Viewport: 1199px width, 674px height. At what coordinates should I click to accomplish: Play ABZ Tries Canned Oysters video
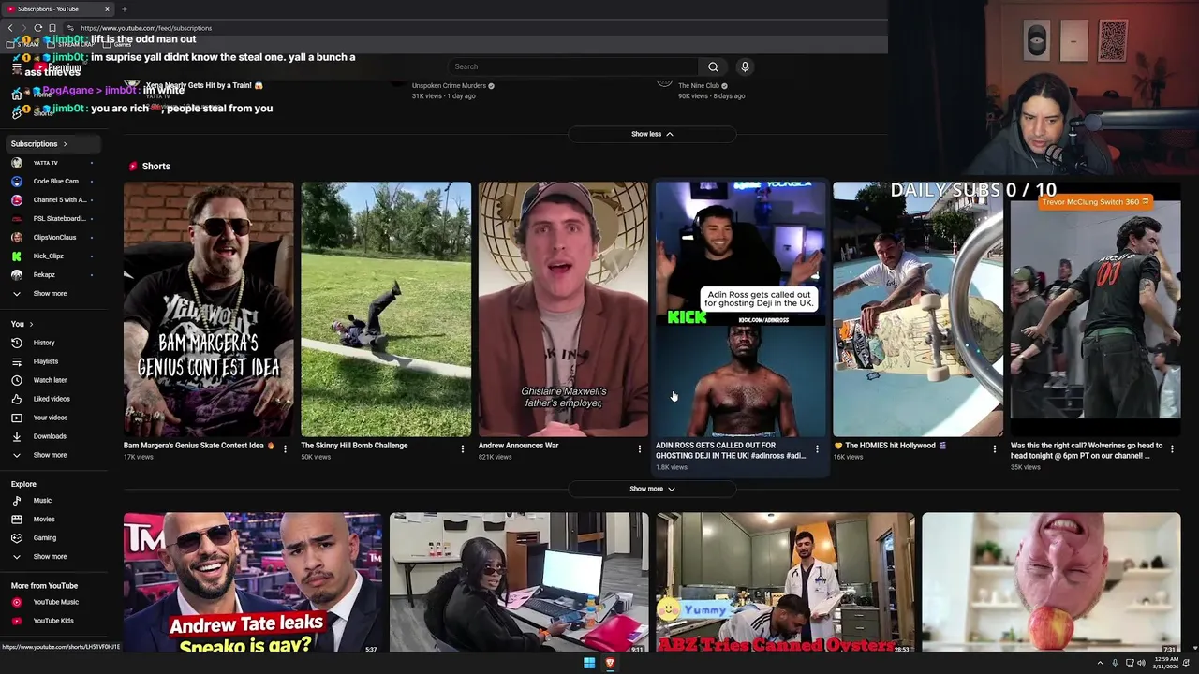point(785,581)
